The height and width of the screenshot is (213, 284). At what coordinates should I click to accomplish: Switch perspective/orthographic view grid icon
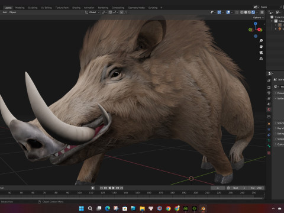[x=261, y=59]
